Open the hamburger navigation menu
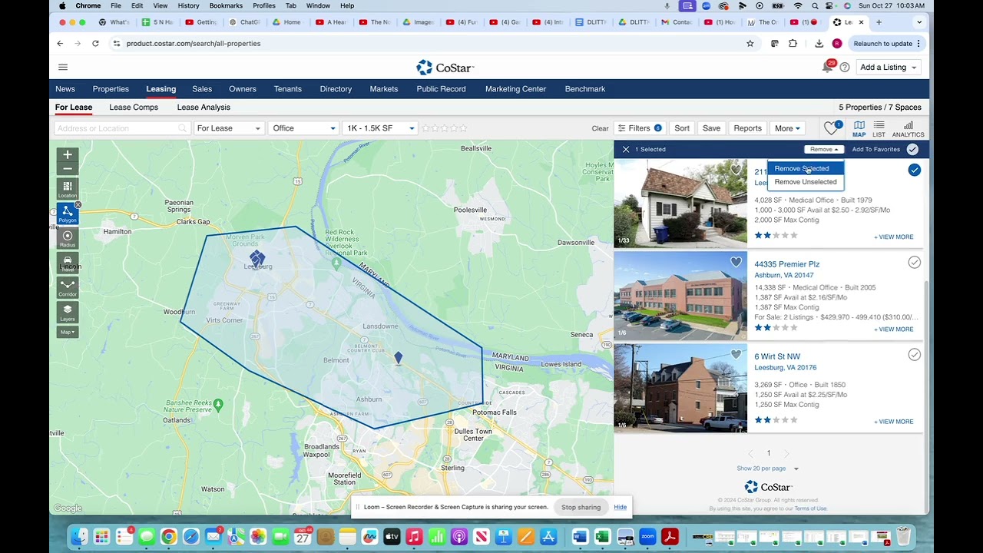This screenshot has height=553, width=983. (63, 68)
